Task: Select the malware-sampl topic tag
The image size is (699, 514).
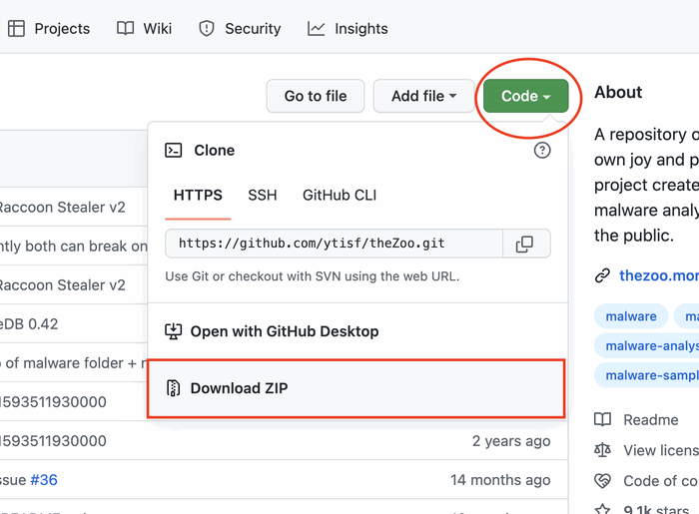Action: tap(646, 375)
